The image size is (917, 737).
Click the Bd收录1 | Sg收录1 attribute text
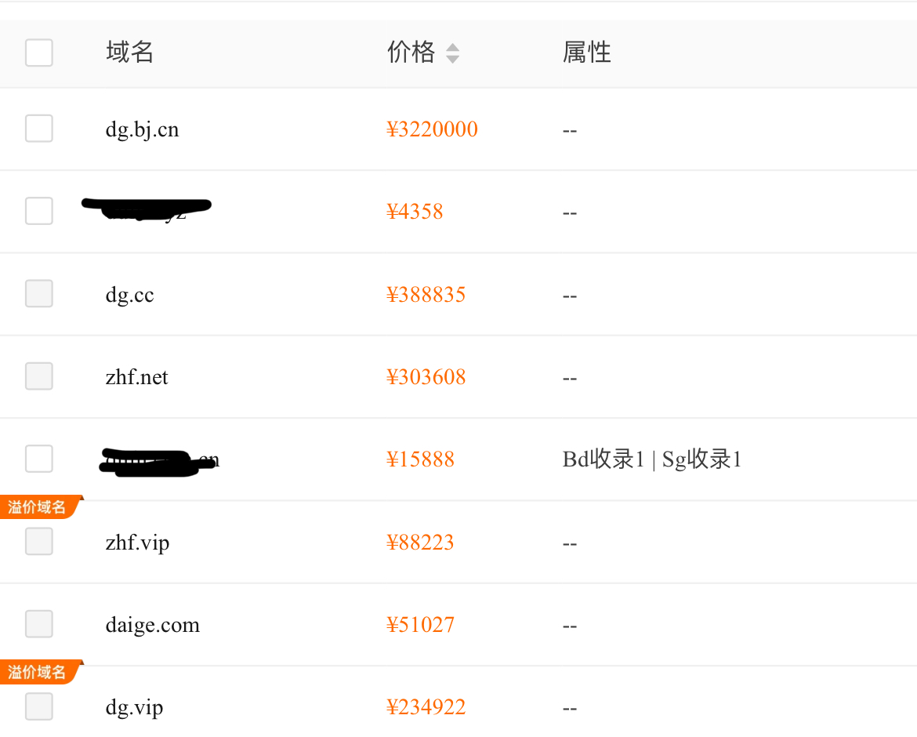(x=651, y=459)
